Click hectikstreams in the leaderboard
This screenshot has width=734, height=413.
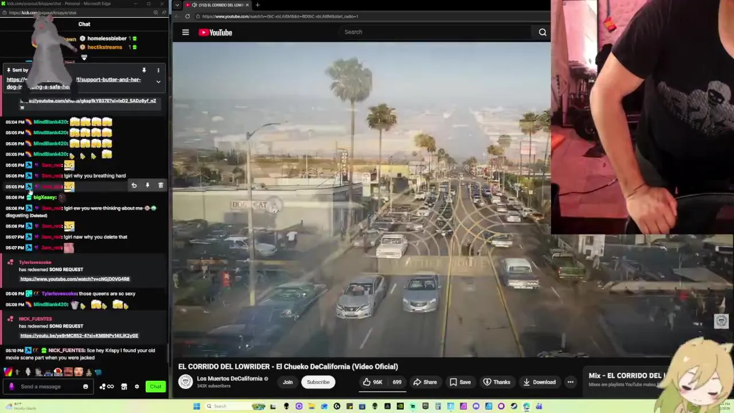105,47
